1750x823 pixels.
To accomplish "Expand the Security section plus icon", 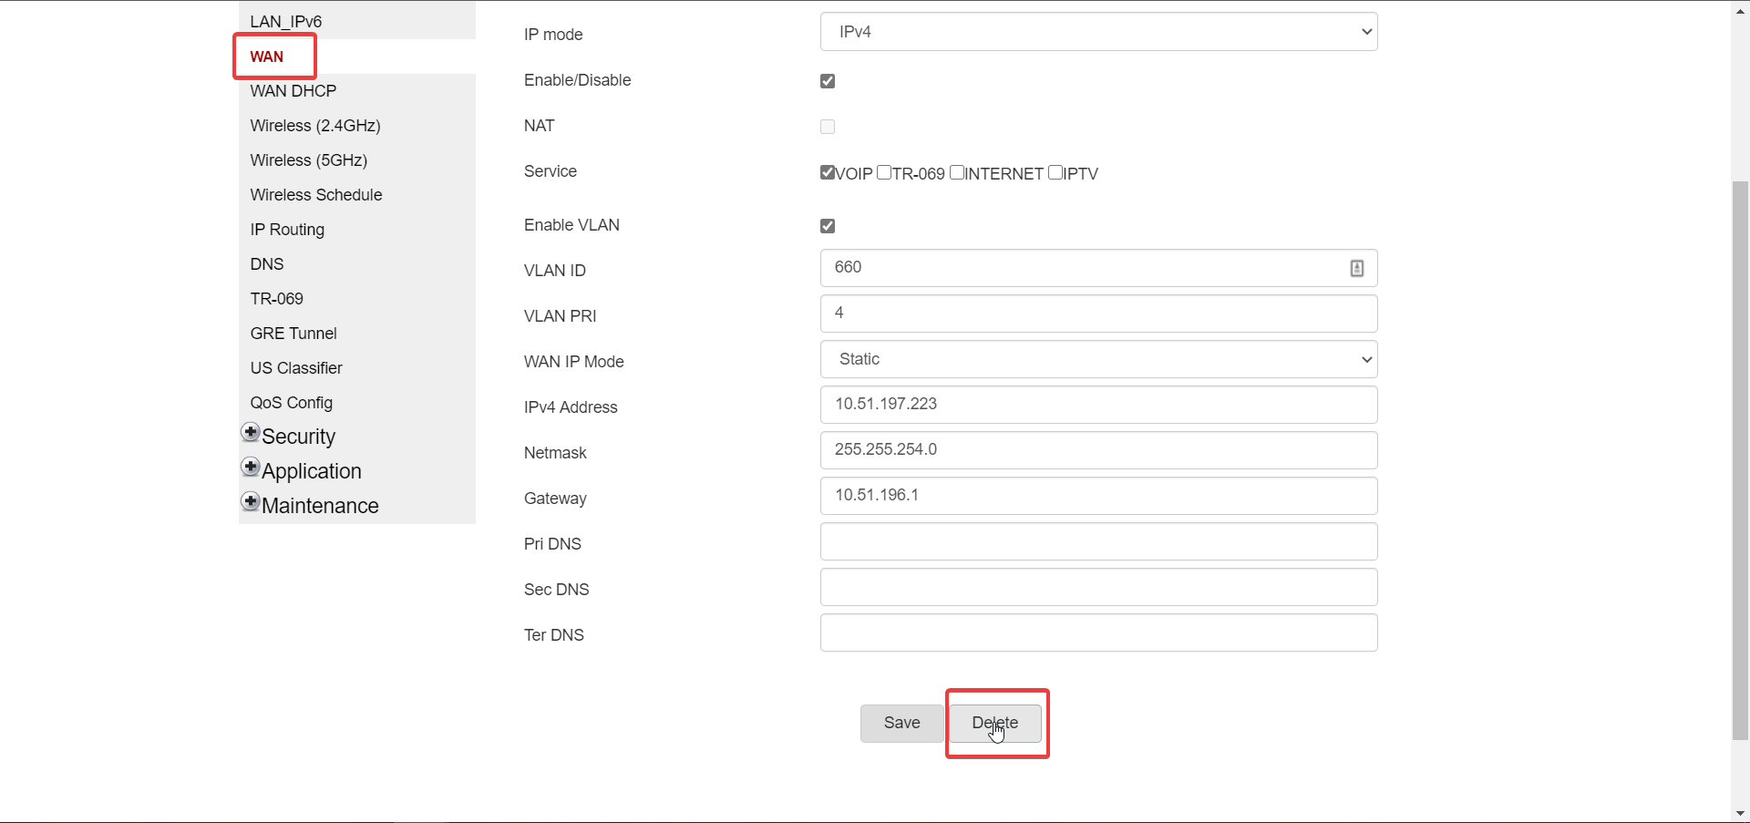I will pos(251,432).
